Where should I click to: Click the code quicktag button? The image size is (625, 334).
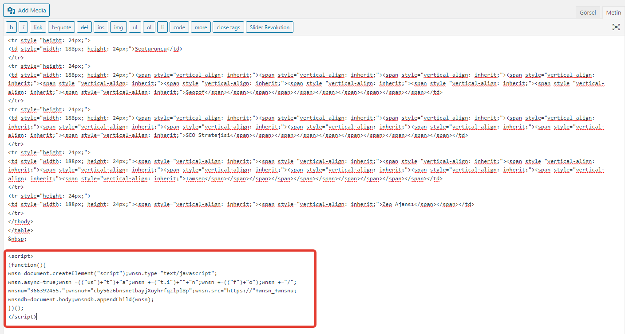[x=179, y=27]
